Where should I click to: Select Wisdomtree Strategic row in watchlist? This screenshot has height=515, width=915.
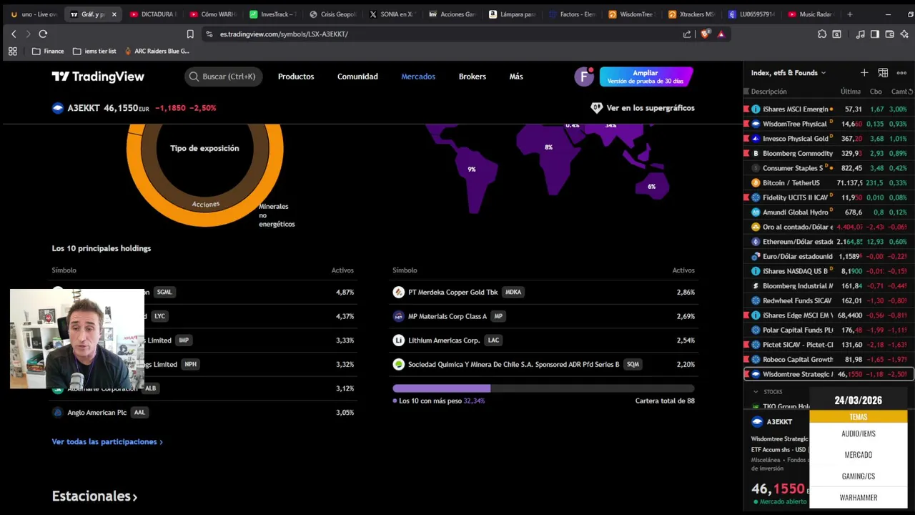coord(829,374)
